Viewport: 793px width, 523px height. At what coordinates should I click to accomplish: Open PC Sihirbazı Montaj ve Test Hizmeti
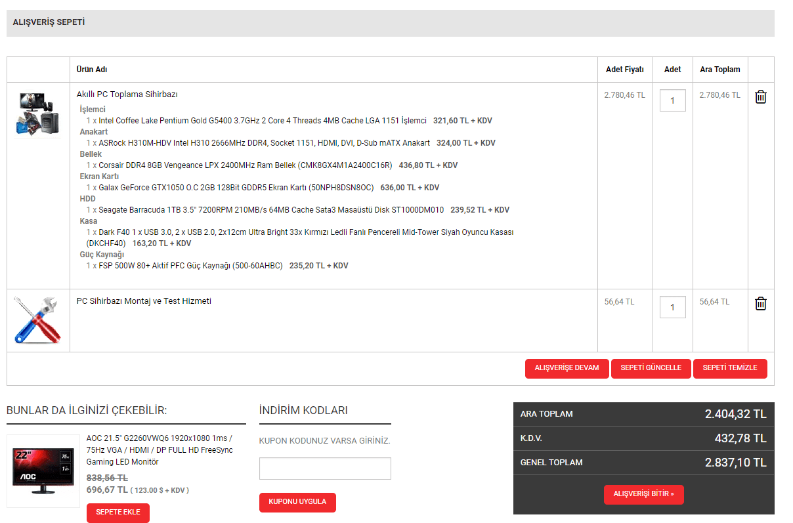pos(144,301)
